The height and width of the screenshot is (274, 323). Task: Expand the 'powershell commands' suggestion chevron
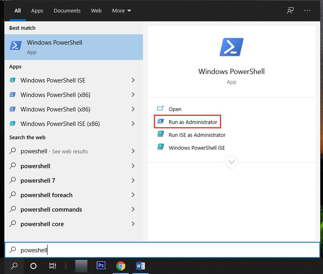[x=133, y=209]
